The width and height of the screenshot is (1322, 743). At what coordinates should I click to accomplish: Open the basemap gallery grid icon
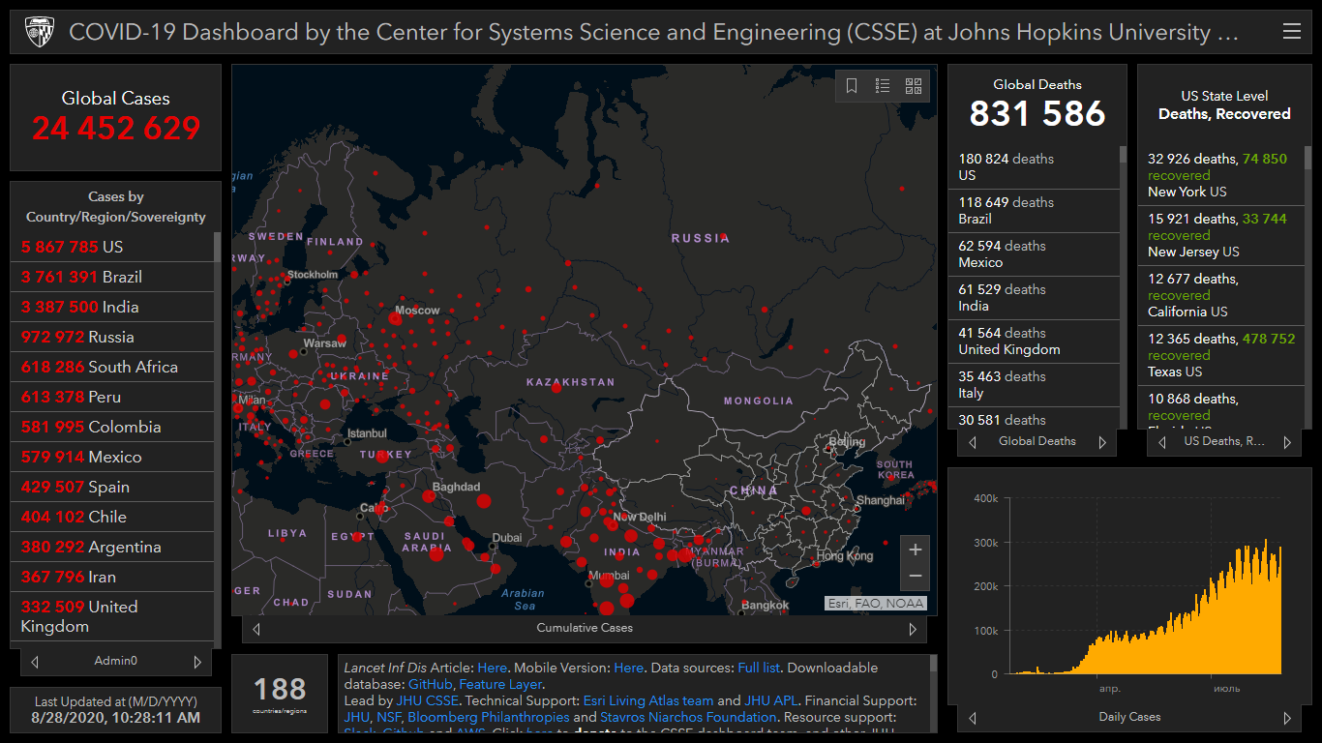pos(914,86)
